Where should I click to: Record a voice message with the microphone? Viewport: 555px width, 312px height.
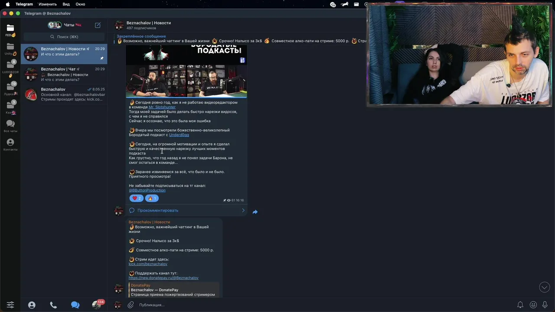point(545,305)
